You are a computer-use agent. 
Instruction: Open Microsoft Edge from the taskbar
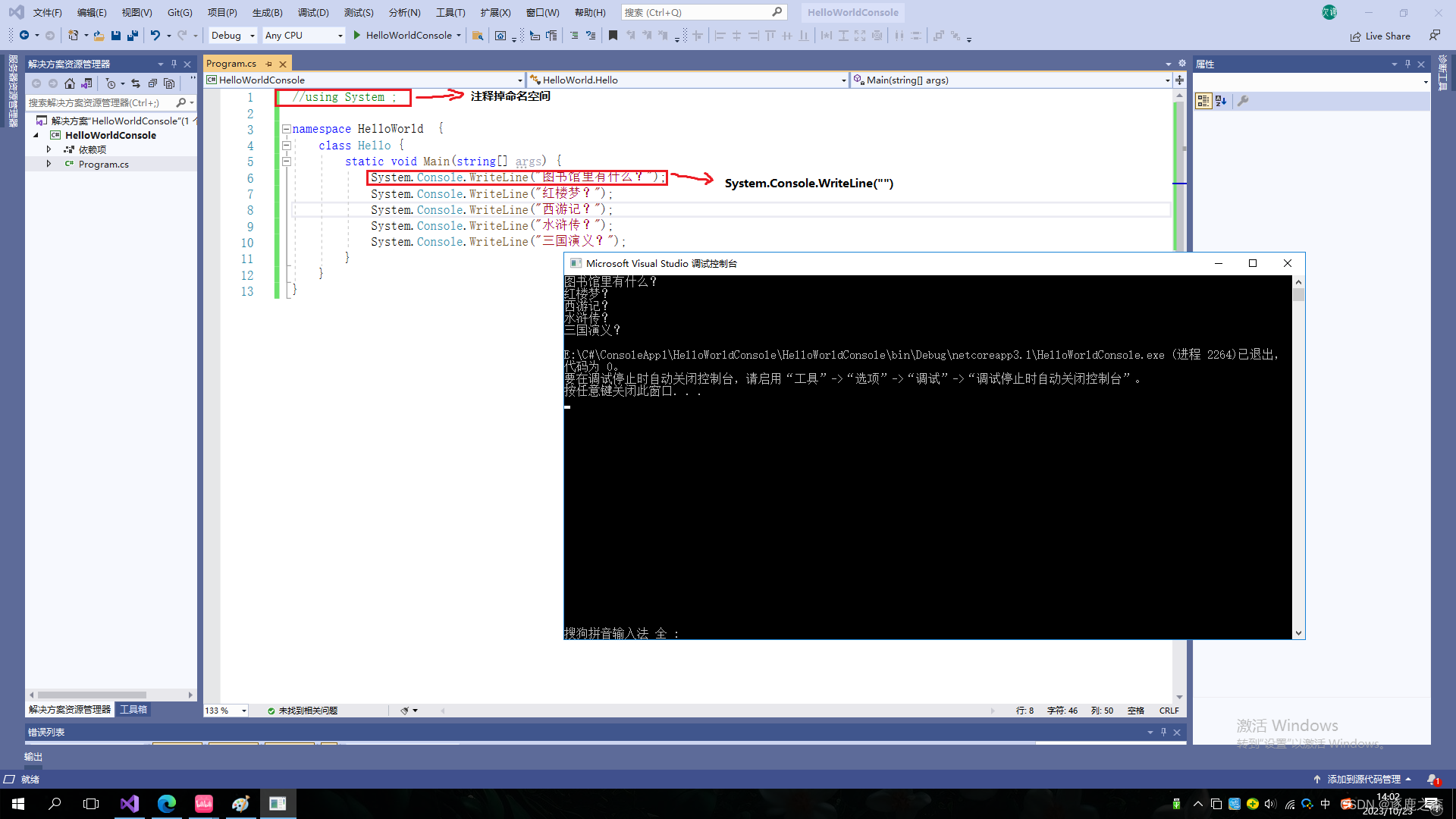pyautogui.click(x=167, y=803)
